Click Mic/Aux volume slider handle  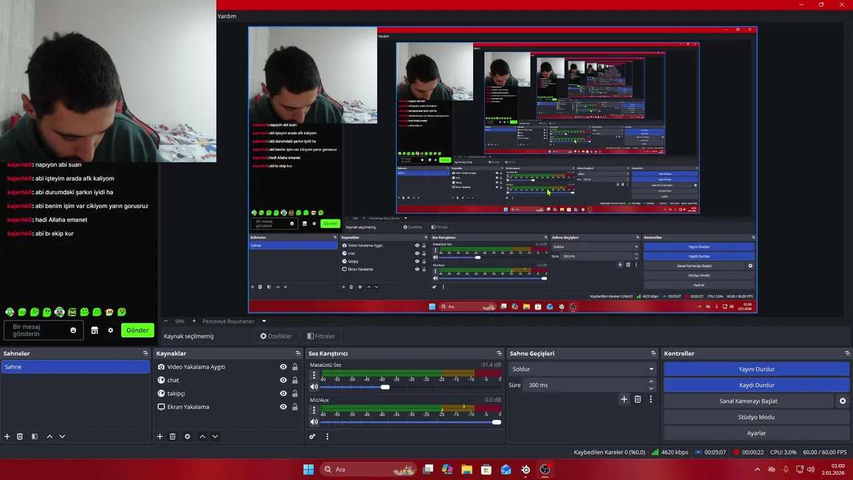tap(496, 421)
